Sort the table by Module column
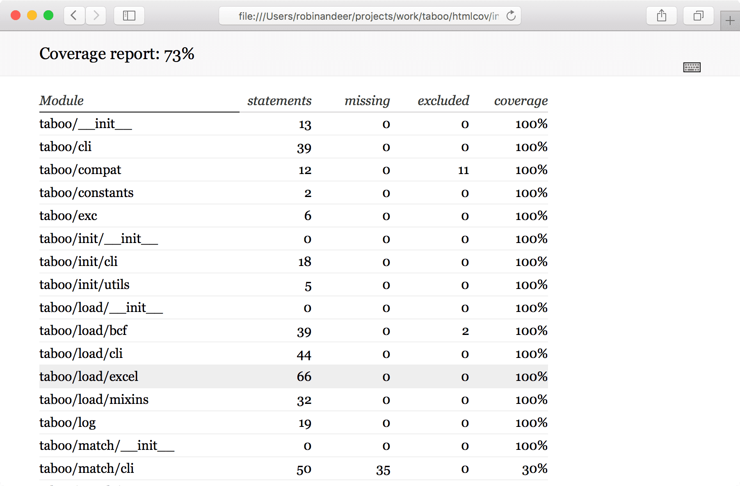The height and width of the screenshot is (486, 740). [x=61, y=101]
